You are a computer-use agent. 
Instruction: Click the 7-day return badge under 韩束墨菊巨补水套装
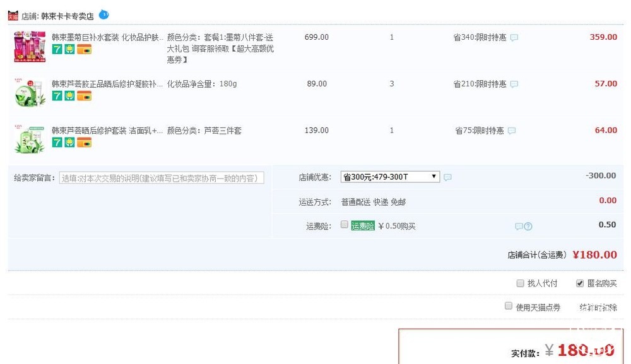(x=57, y=49)
